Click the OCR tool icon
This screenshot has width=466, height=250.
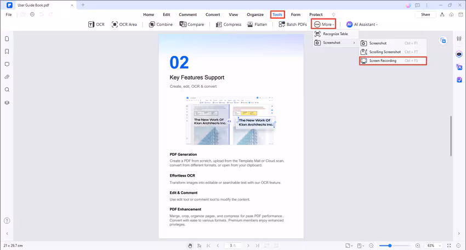click(x=91, y=25)
